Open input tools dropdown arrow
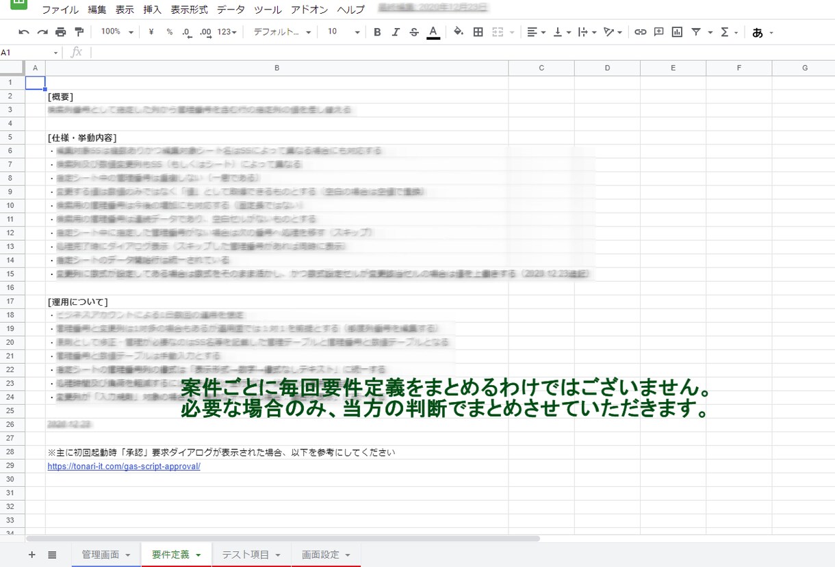 point(771,33)
